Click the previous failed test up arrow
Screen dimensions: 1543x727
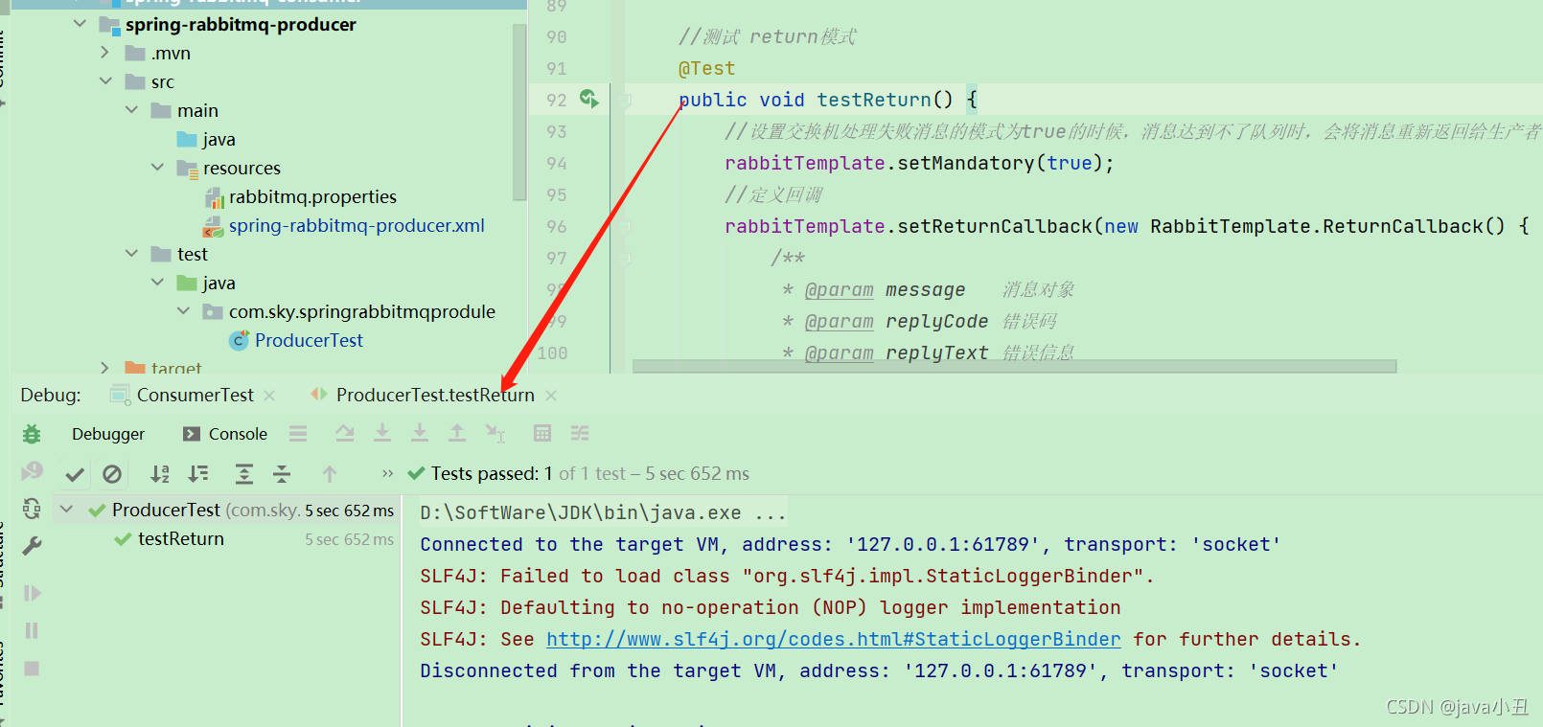tap(330, 473)
